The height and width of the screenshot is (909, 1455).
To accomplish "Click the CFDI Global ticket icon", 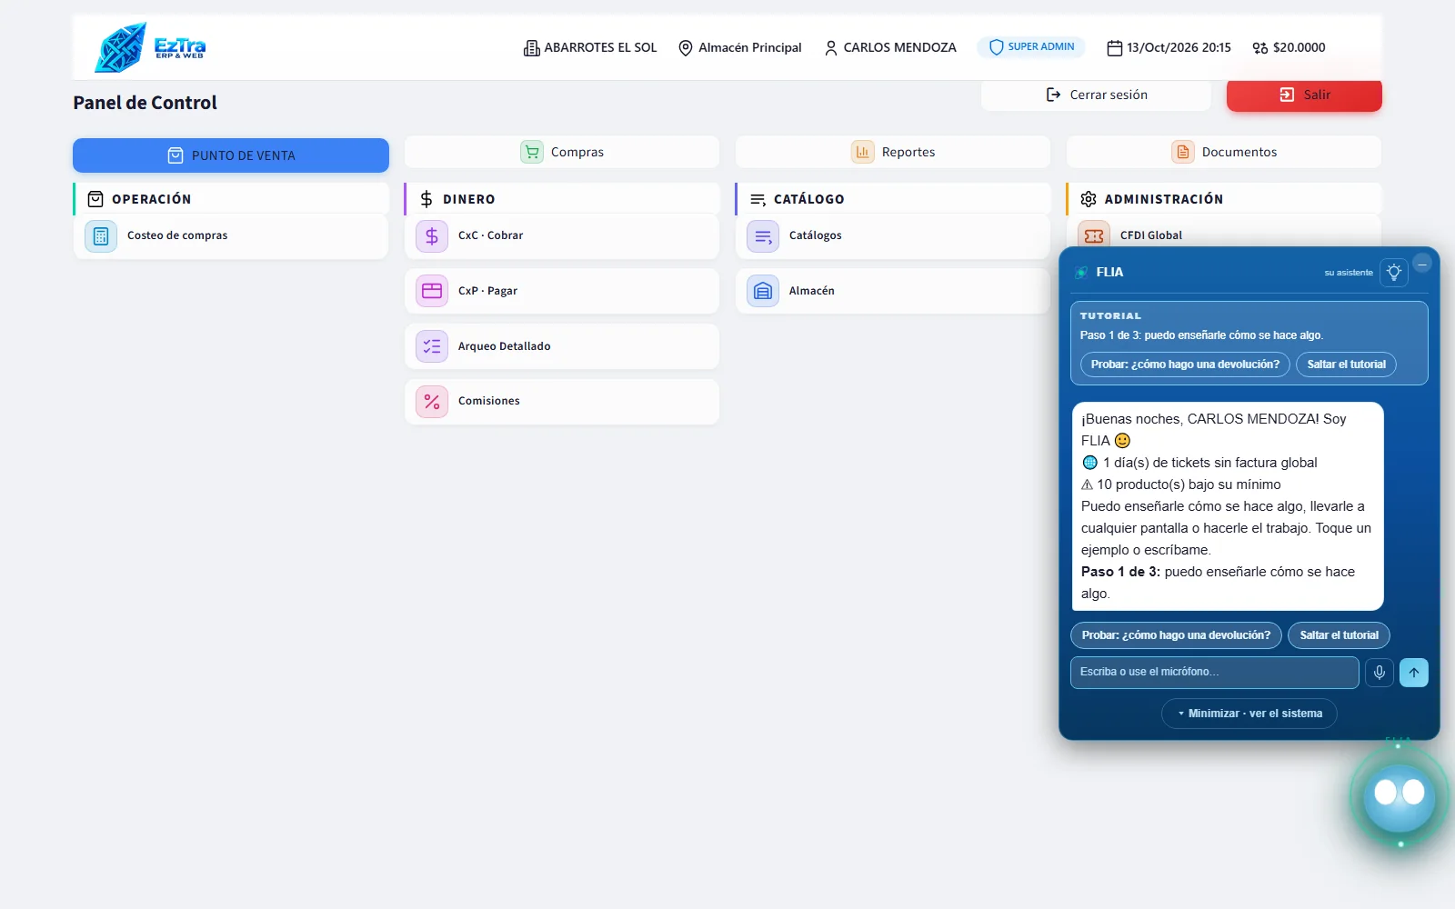I will coord(1094,235).
